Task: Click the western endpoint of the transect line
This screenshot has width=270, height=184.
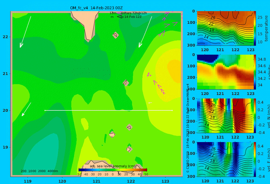Action: 45,110
